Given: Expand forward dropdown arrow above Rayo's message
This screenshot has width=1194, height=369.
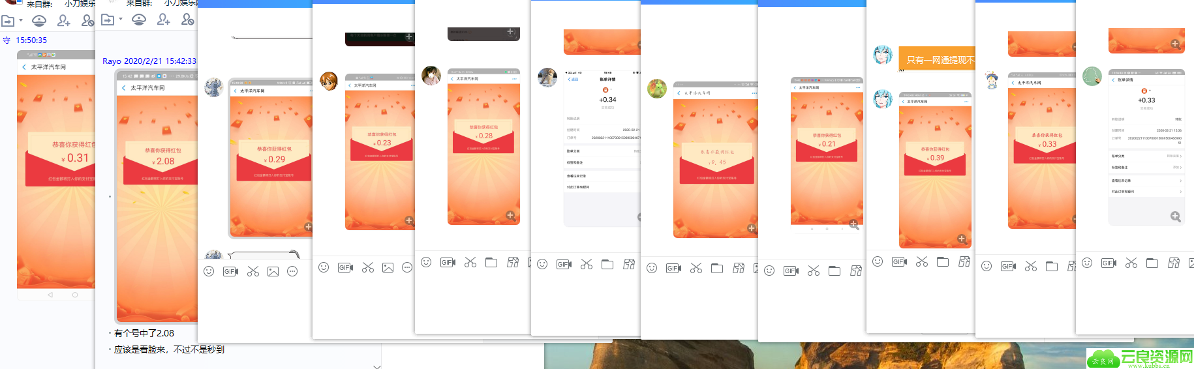Looking at the screenshot, I should 121,20.
